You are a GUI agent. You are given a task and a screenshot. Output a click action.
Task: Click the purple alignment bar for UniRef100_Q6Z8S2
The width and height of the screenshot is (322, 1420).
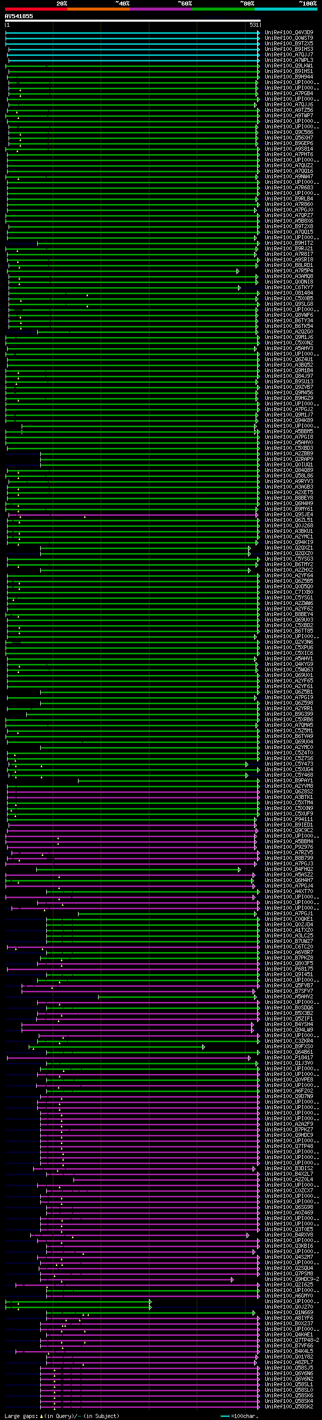click(133, 791)
